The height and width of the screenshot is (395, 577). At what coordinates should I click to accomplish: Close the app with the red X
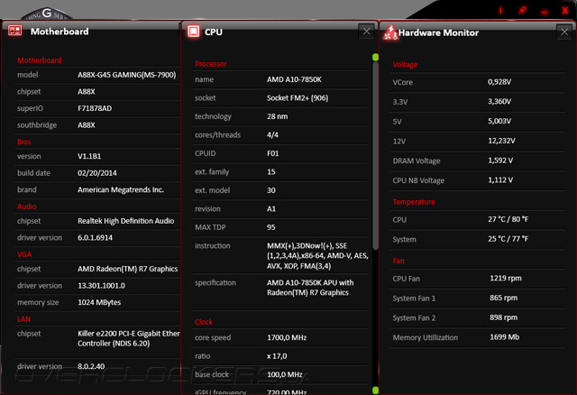[565, 9]
